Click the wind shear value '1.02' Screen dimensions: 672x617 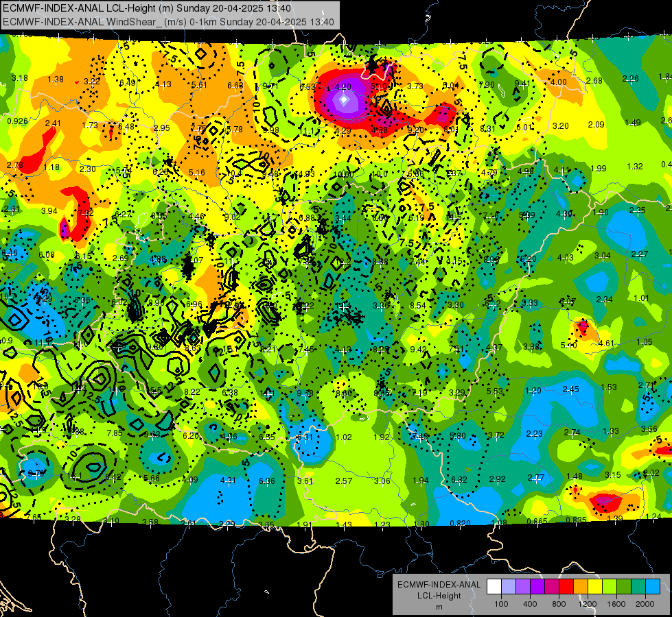coord(344,437)
